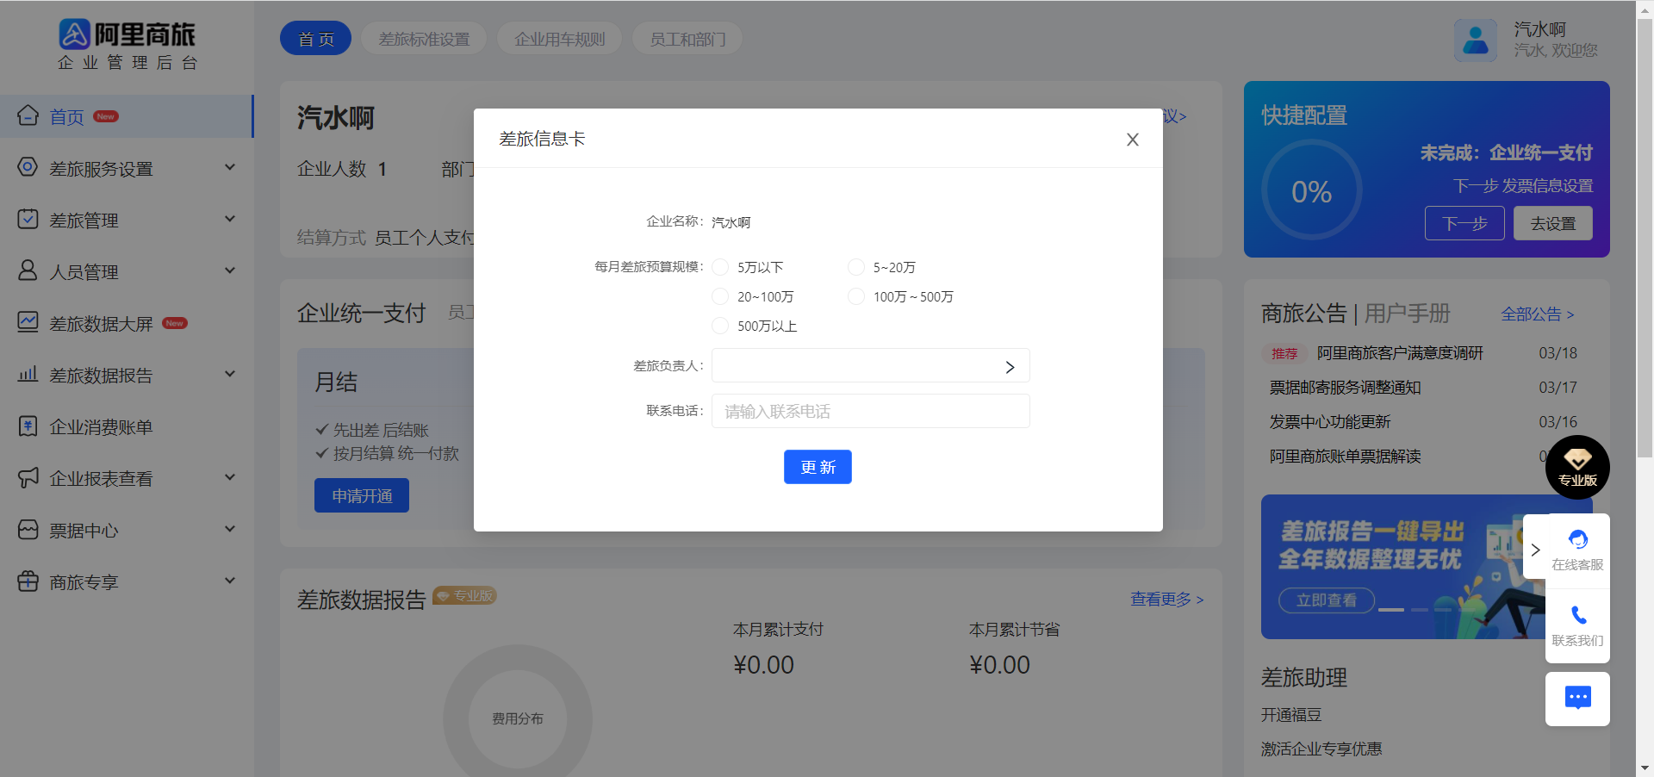Click the 差旅管理 calendar-check icon
Viewport: 1654px width, 777px height.
coord(28,219)
